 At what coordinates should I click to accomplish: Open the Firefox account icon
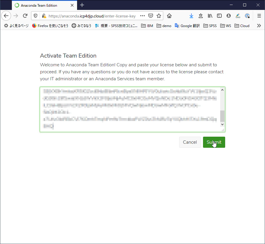click(229, 16)
